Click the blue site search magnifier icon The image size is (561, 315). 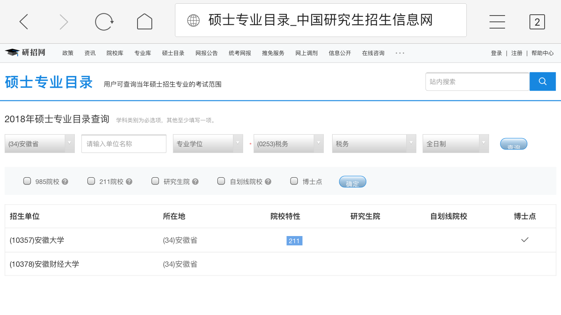point(542,81)
